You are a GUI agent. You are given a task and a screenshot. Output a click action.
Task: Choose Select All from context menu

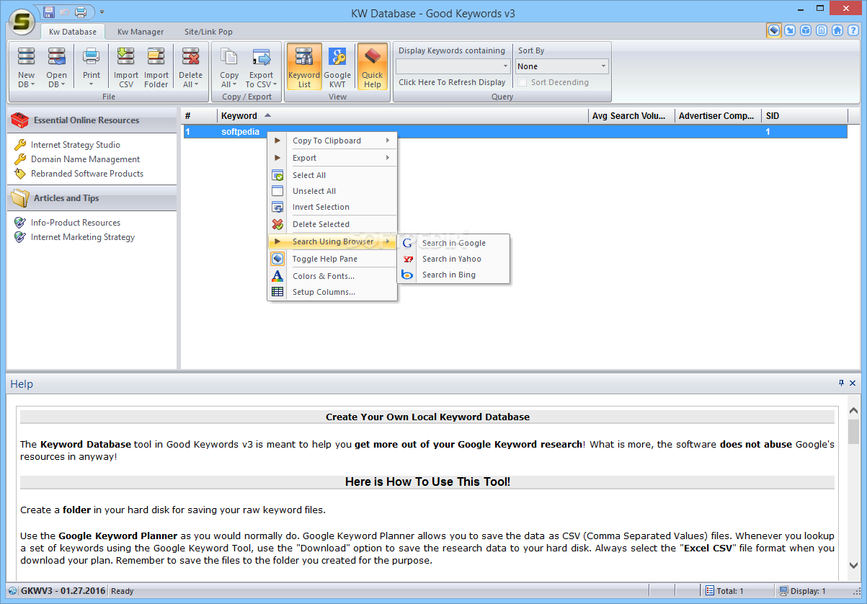(x=332, y=175)
